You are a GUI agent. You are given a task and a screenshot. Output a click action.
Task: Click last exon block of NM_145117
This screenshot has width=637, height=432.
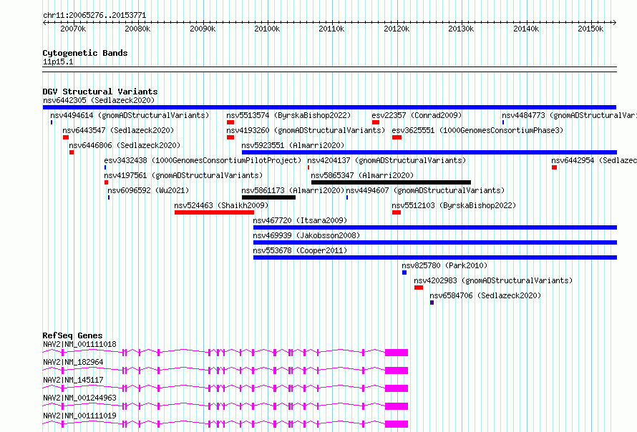tap(397, 388)
